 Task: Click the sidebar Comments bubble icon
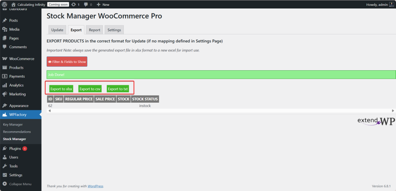point(5,47)
